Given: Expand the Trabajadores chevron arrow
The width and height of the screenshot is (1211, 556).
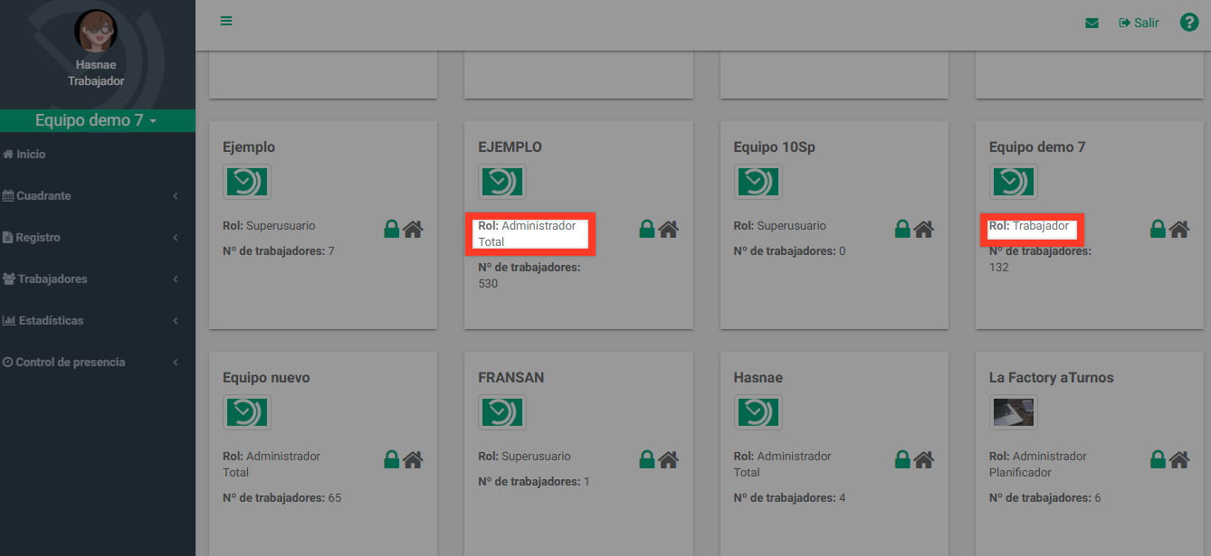Looking at the screenshot, I should click(x=176, y=279).
